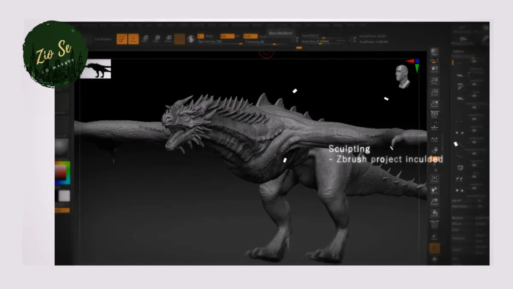This screenshot has width=513, height=289.
Task: Click the D dynamic icon beside ActivePoints
Action: click(353, 39)
